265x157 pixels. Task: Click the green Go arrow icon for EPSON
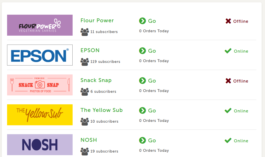143,51
